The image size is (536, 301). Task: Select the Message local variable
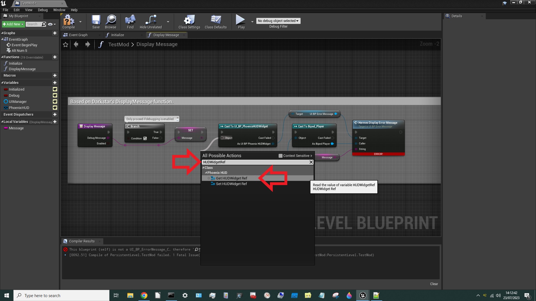tap(16, 128)
